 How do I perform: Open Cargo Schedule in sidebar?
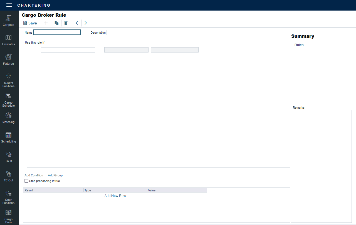tap(9, 100)
